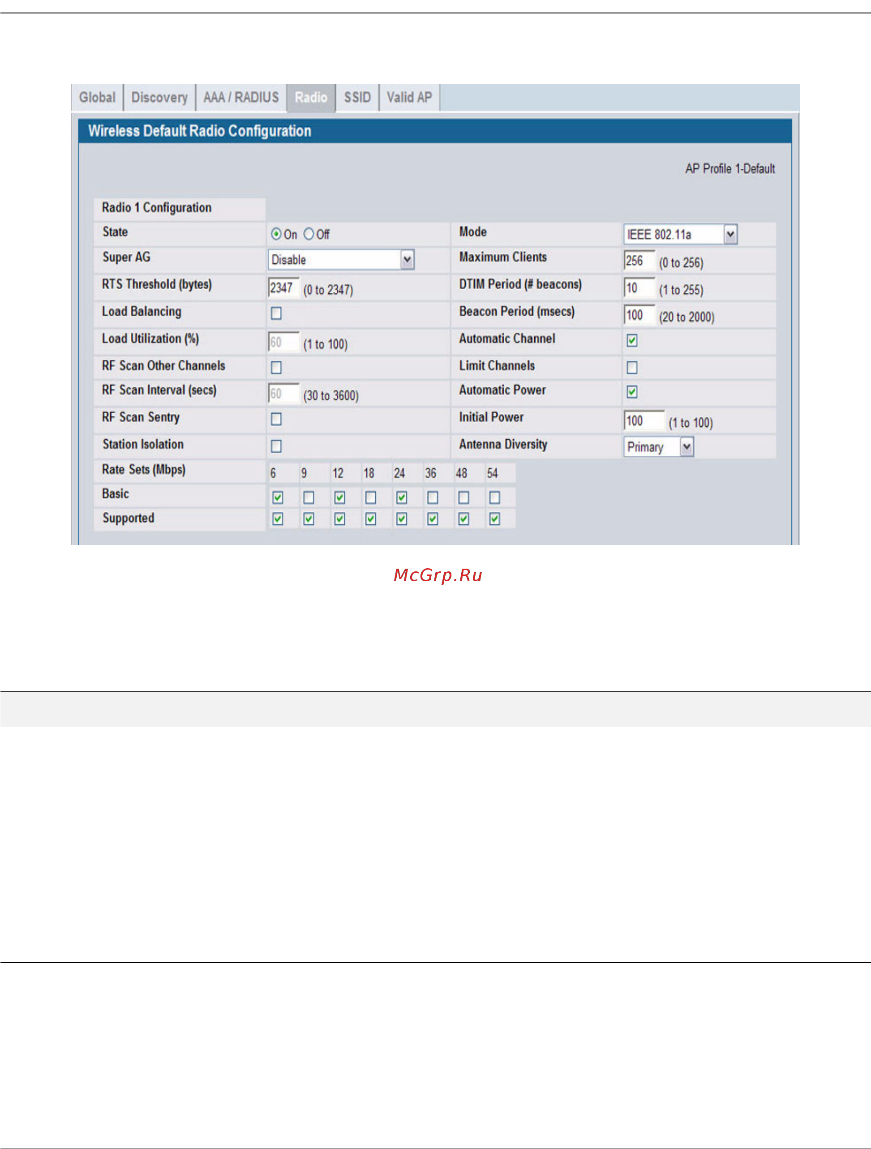
Task: Open the Antenna Diversity dropdown
Action: [x=658, y=447]
